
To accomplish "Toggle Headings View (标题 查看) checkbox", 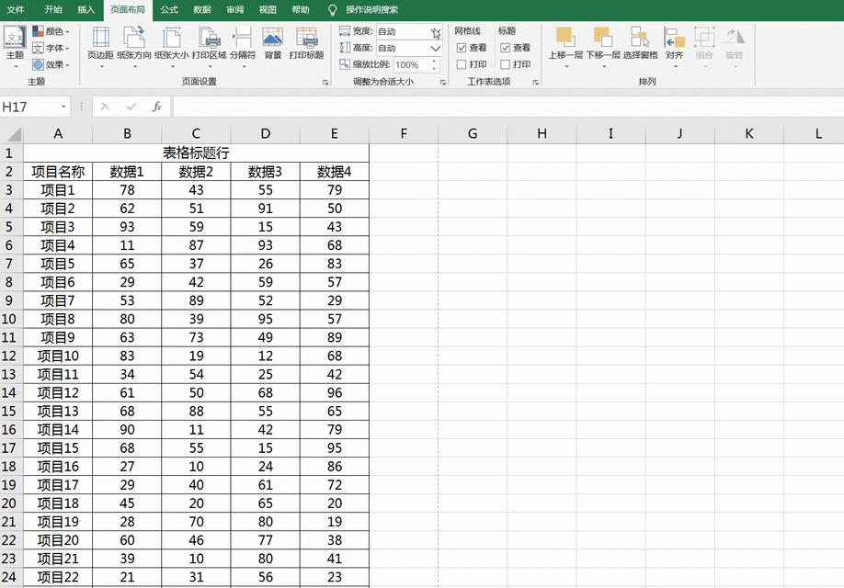I will point(505,48).
